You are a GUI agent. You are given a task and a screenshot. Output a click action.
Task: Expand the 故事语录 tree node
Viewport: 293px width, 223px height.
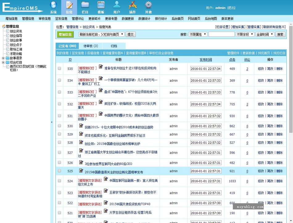[3, 58]
